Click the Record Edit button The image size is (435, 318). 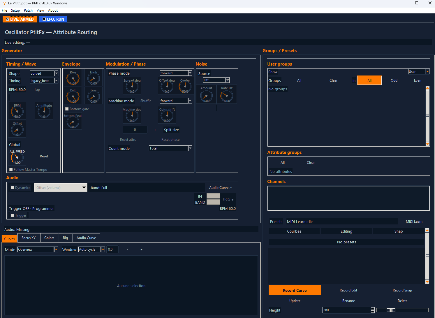[348, 290]
